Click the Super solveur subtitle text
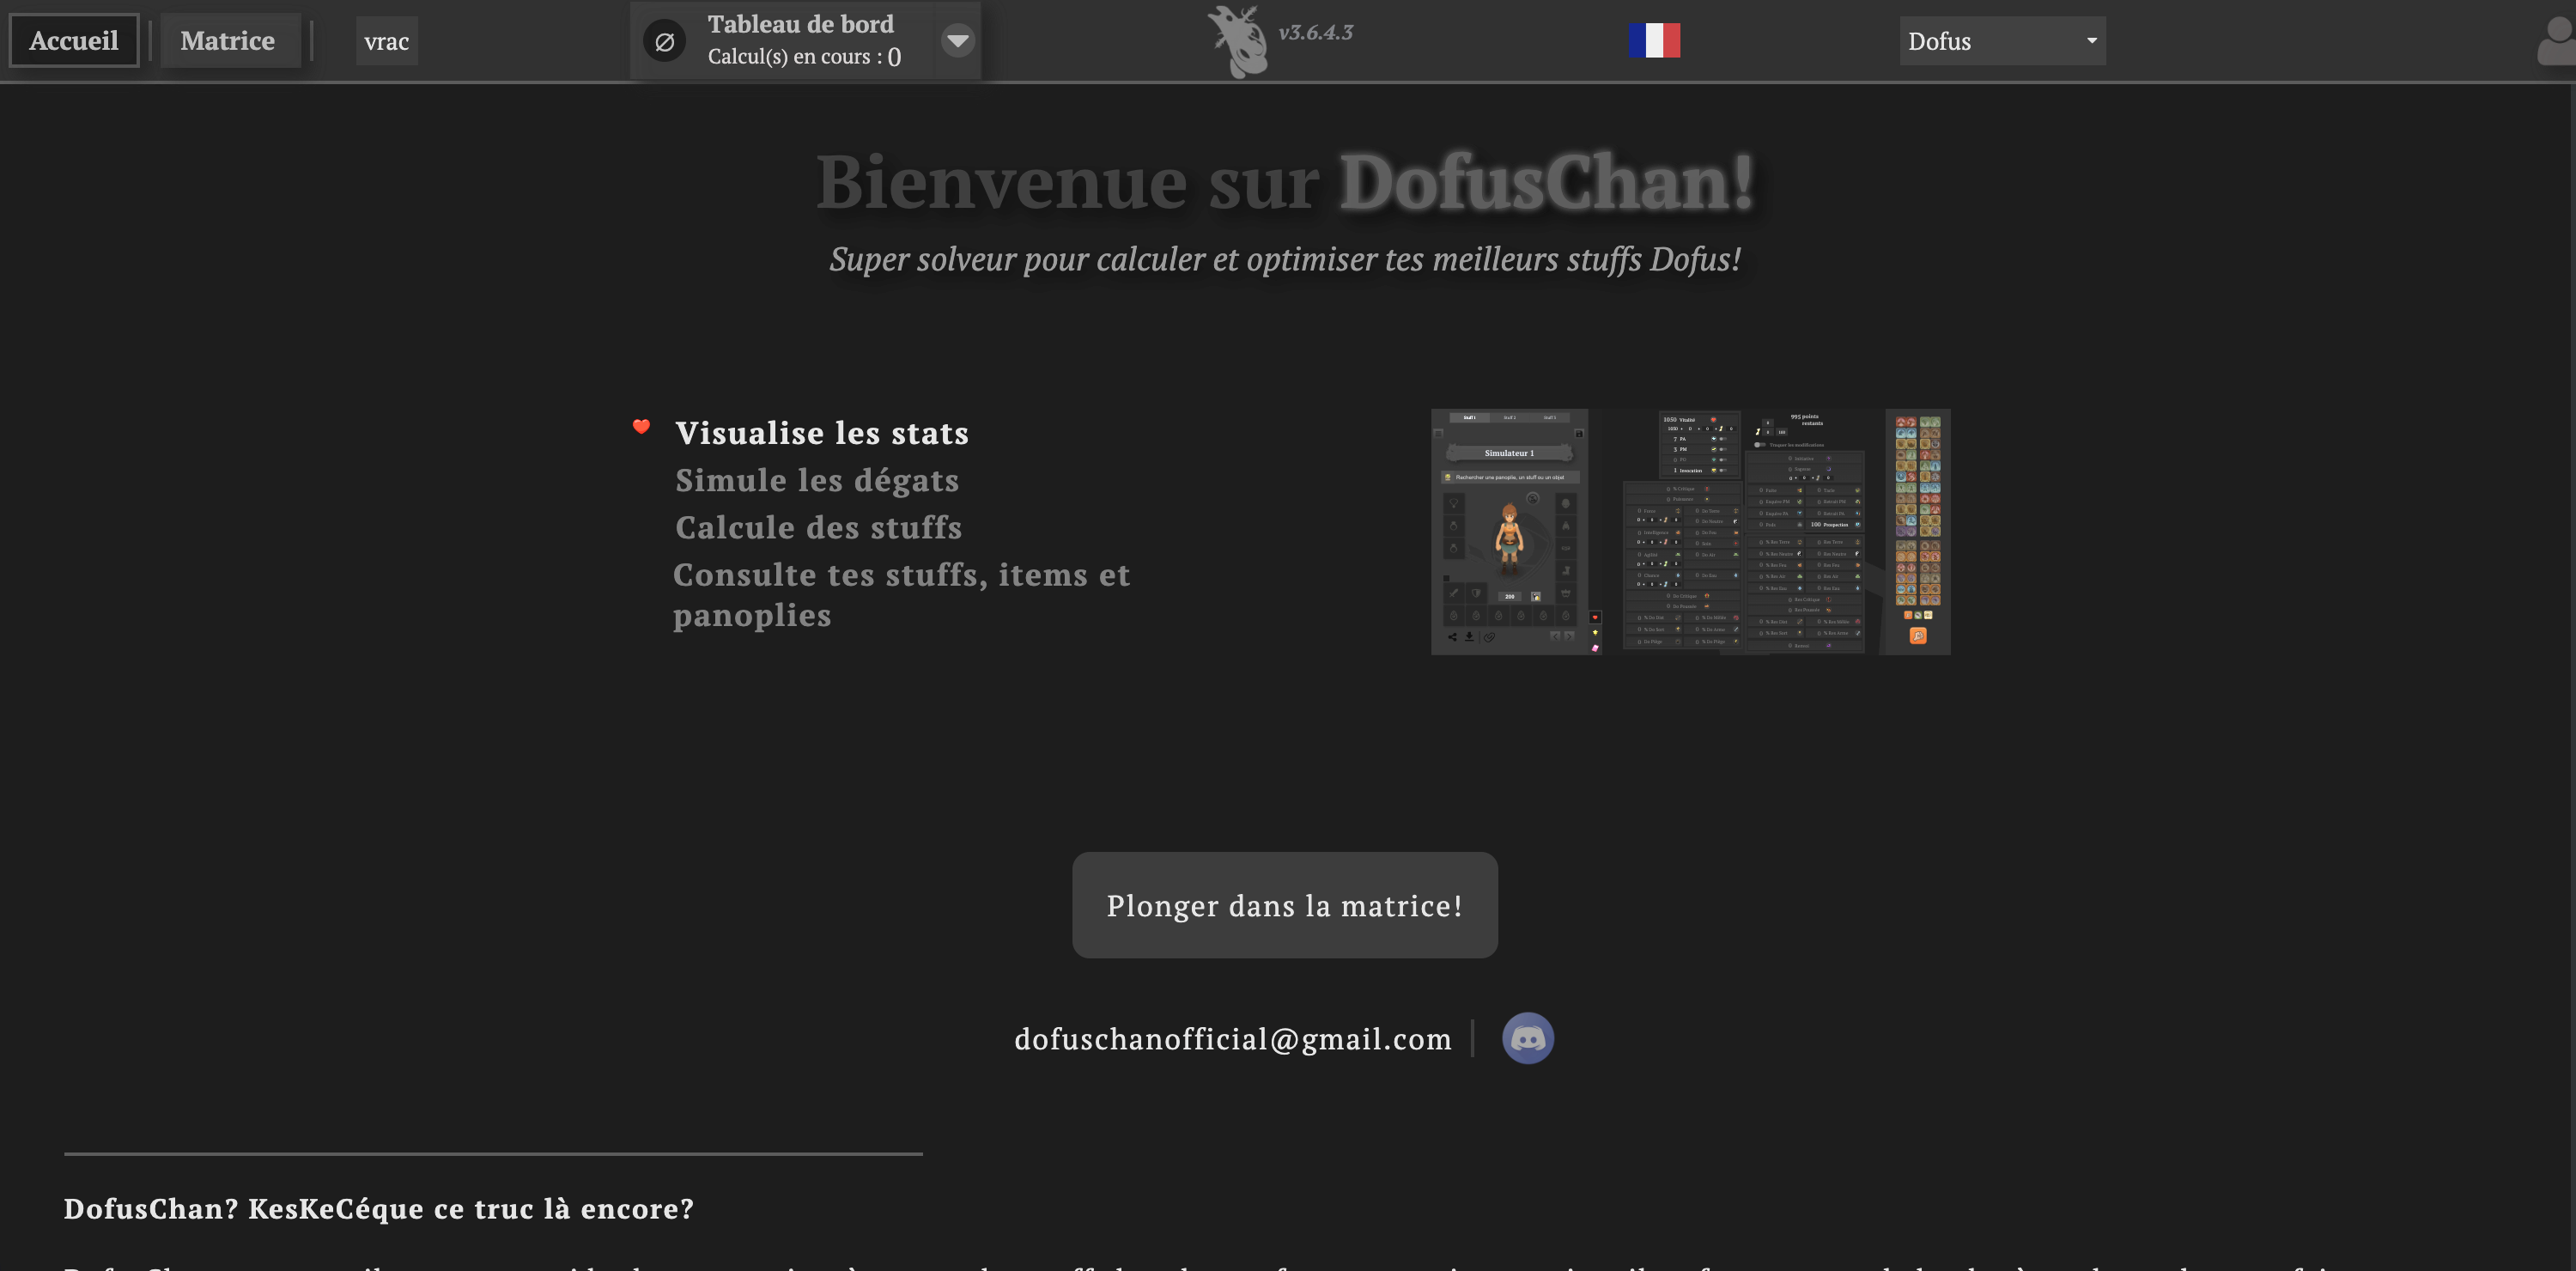This screenshot has height=1271, width=2576. click(1285, 260)
